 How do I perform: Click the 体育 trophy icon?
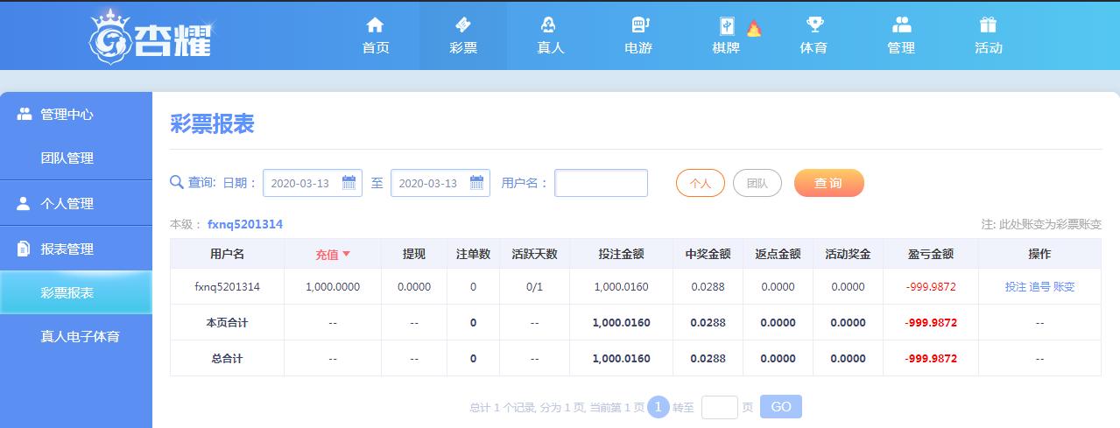click(814, 25)
